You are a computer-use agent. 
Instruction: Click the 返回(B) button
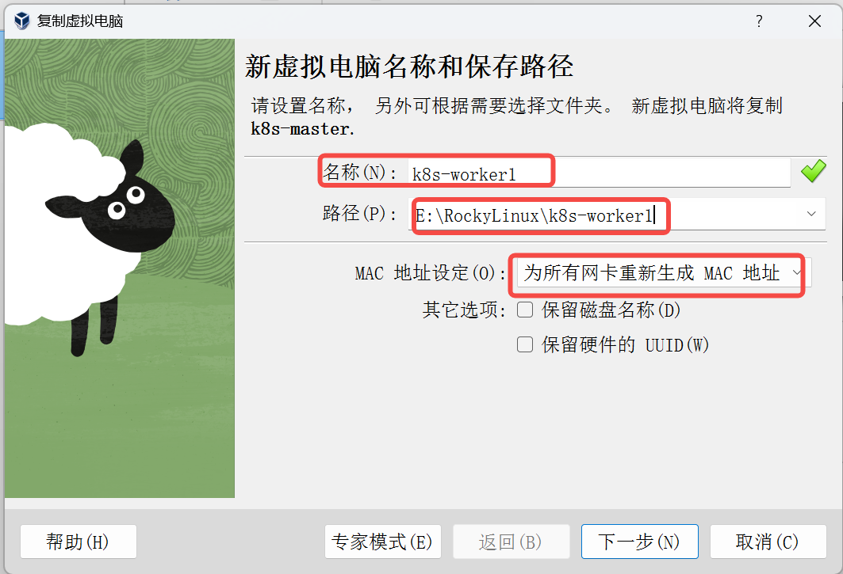pos(511,542)
